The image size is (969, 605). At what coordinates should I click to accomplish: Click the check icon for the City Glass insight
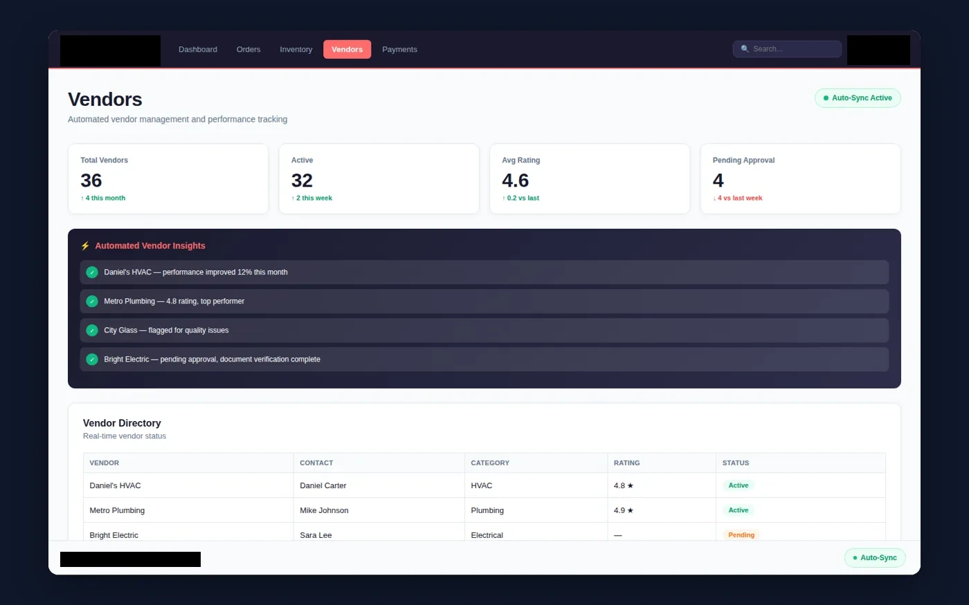tap(92, 331)
